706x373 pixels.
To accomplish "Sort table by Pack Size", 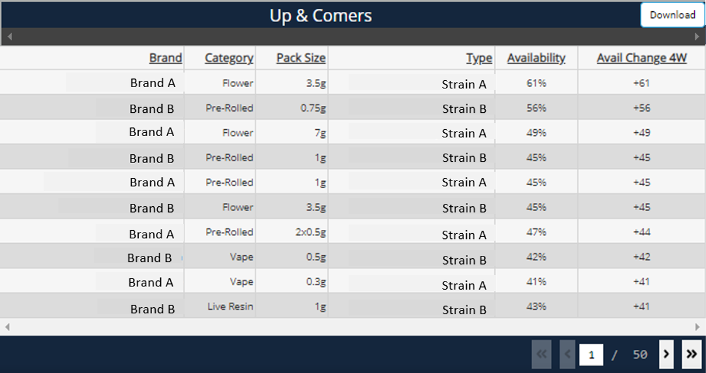I will click(301, 58).
